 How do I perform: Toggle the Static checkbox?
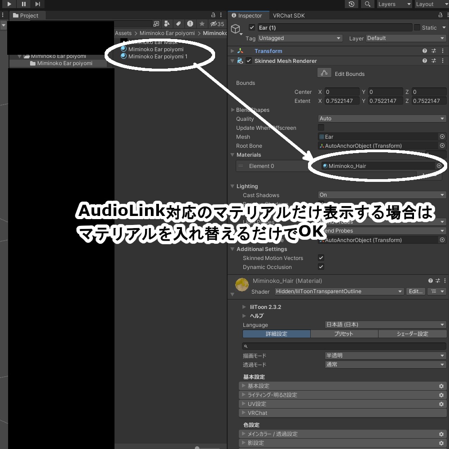pos(417,27)
